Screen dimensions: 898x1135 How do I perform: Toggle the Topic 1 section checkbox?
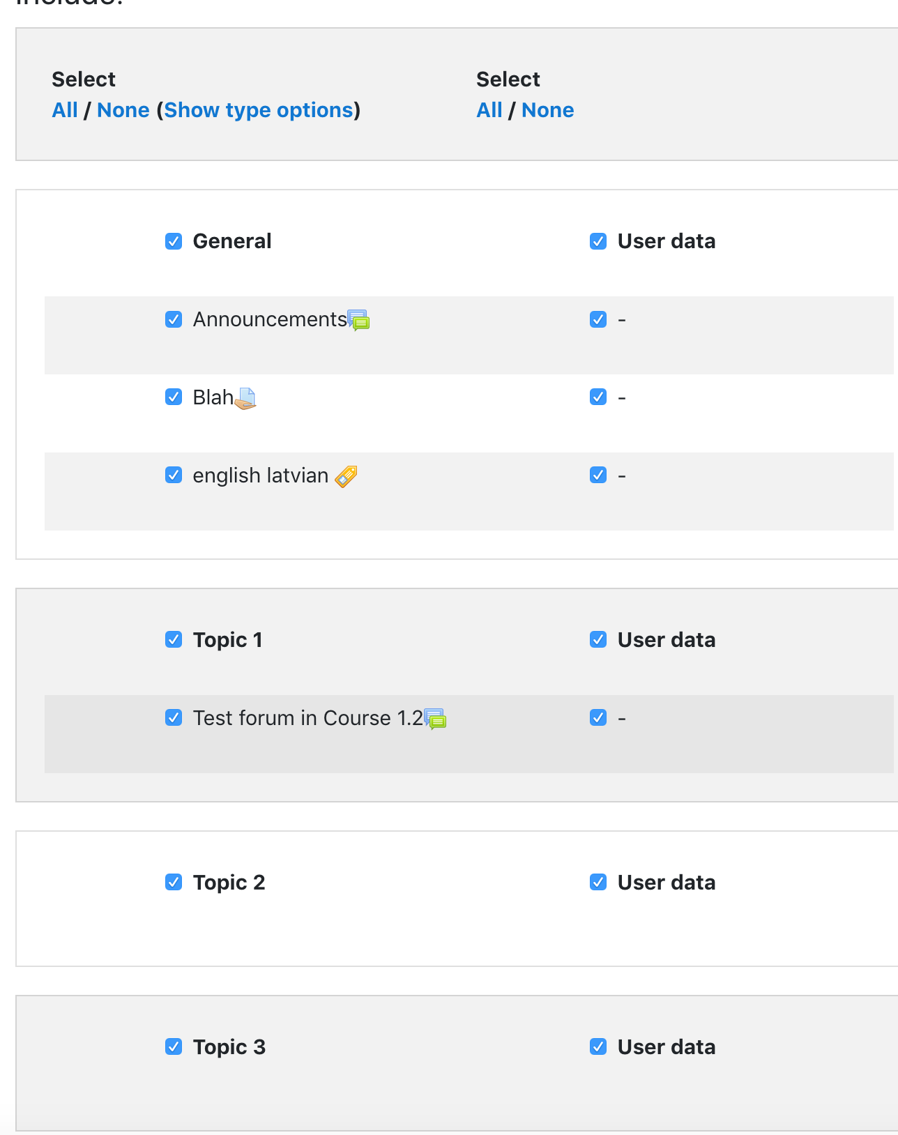click(174, 639)
